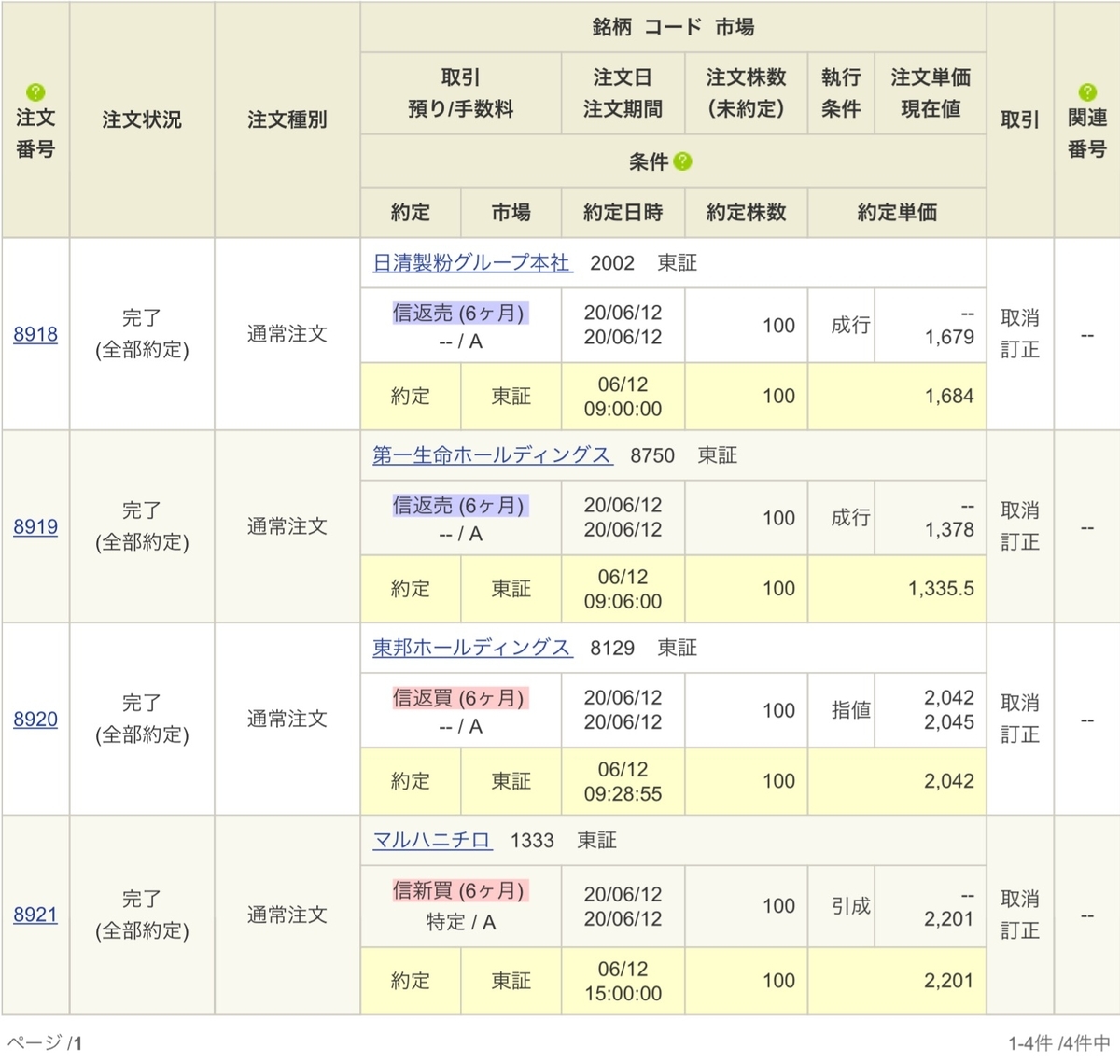Click the 1-4件 /4件中 result count
1120x1062 pixels.
pyautogui.click(x=1059, y=1042)
